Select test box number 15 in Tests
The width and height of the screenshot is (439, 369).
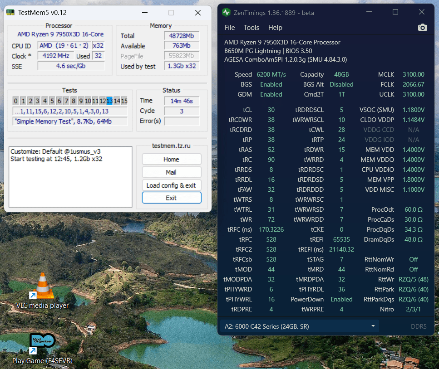tap(124, 101)
